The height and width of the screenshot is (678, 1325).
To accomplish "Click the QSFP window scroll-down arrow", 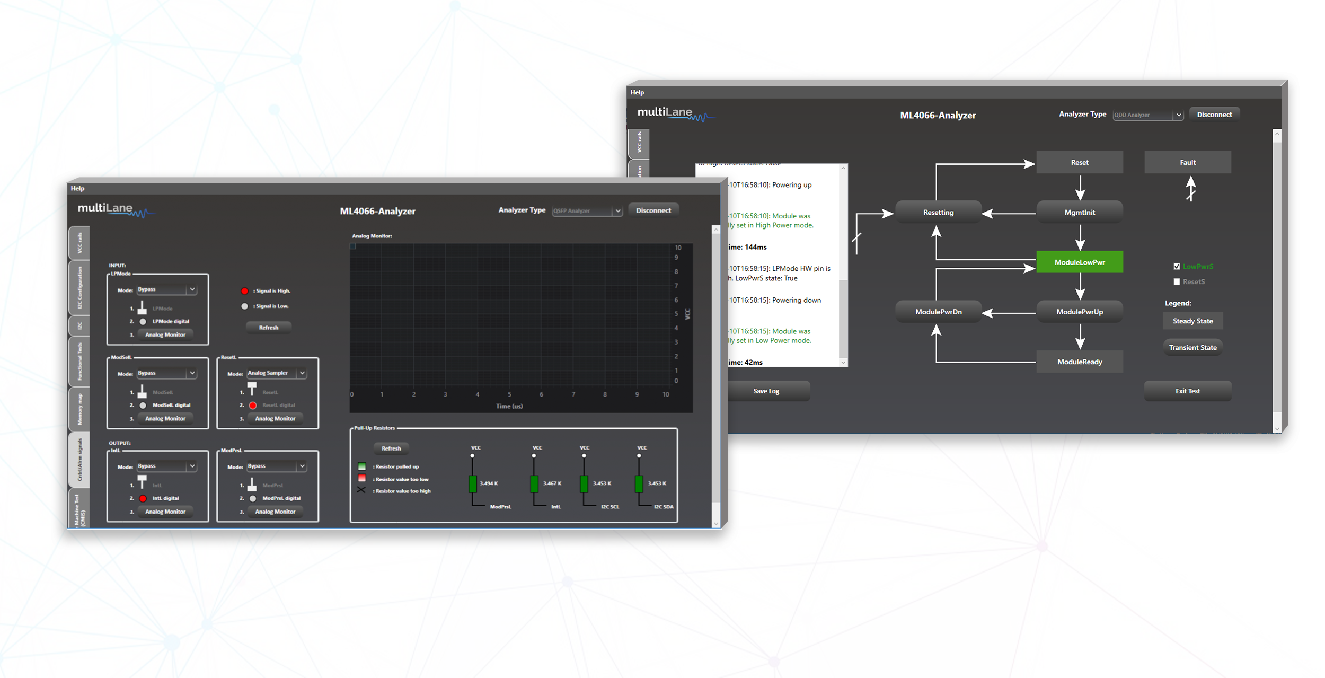I will pos(716,524).
